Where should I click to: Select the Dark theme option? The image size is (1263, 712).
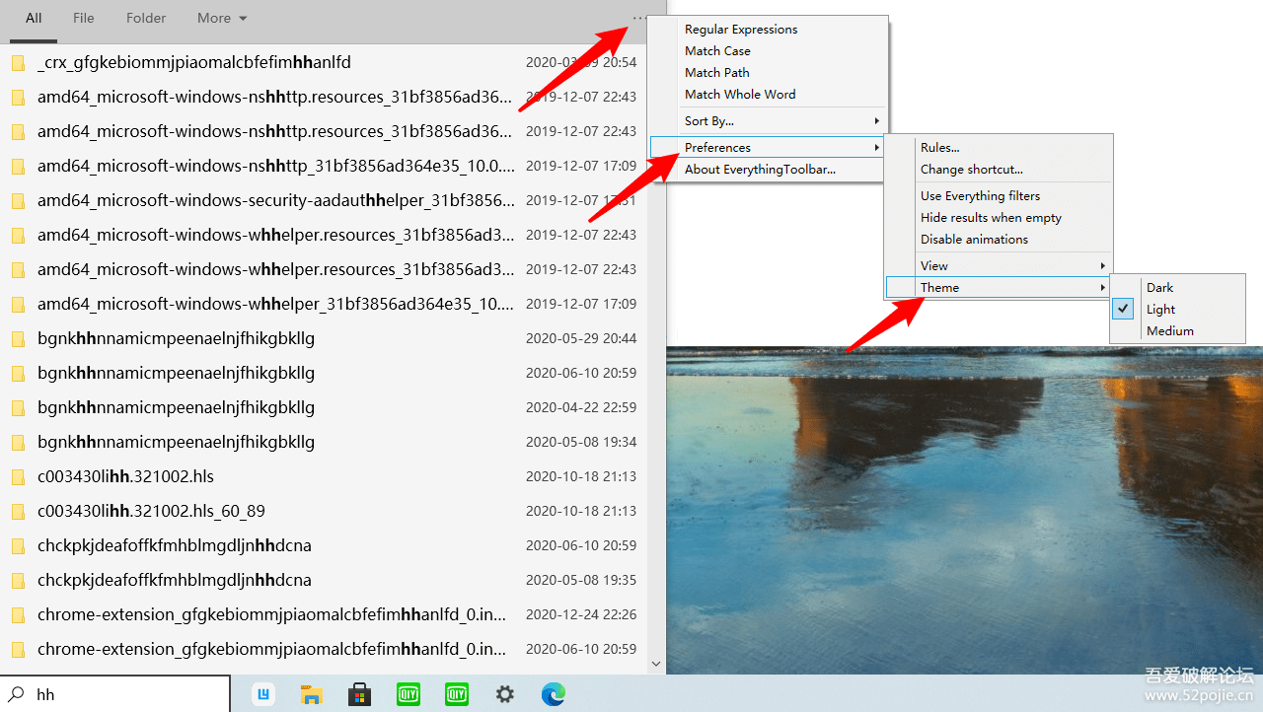(1159, 288)
